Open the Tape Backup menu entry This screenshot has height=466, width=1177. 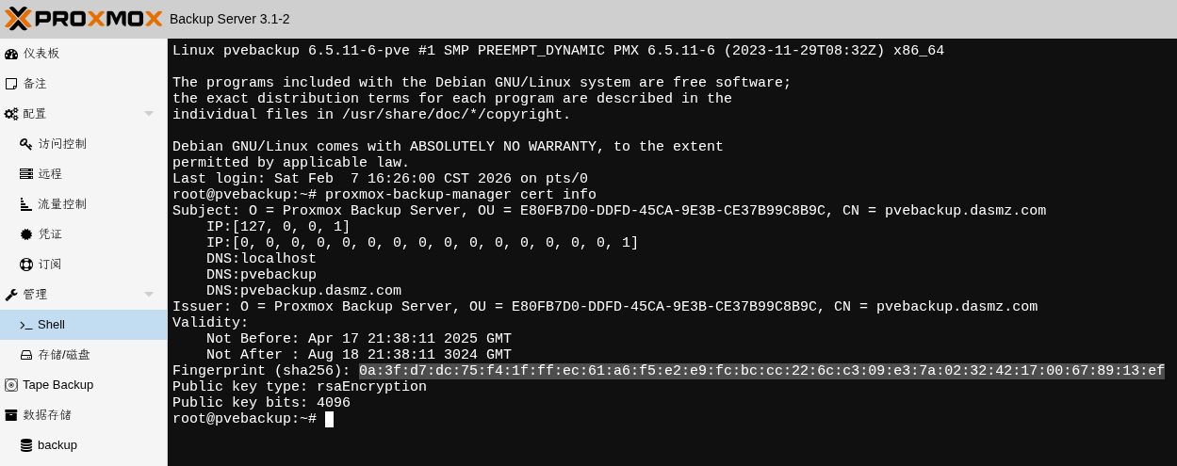pos(57,385)
